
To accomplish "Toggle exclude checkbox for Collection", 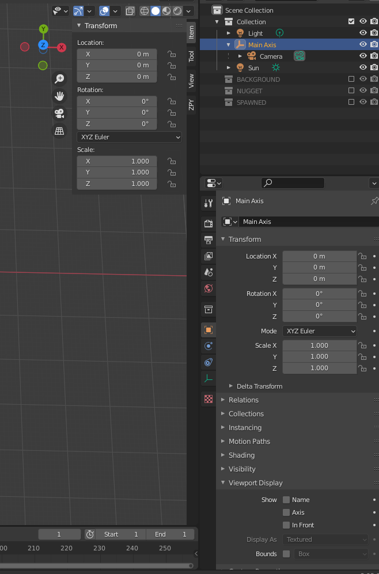I will pos(351,21).
